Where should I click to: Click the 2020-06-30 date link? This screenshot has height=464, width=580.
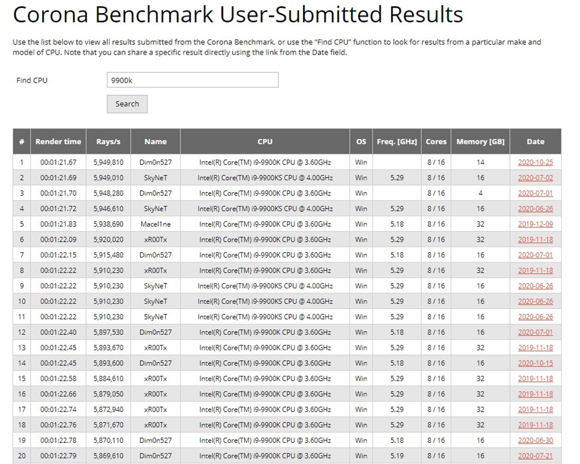tap(535, 440)
